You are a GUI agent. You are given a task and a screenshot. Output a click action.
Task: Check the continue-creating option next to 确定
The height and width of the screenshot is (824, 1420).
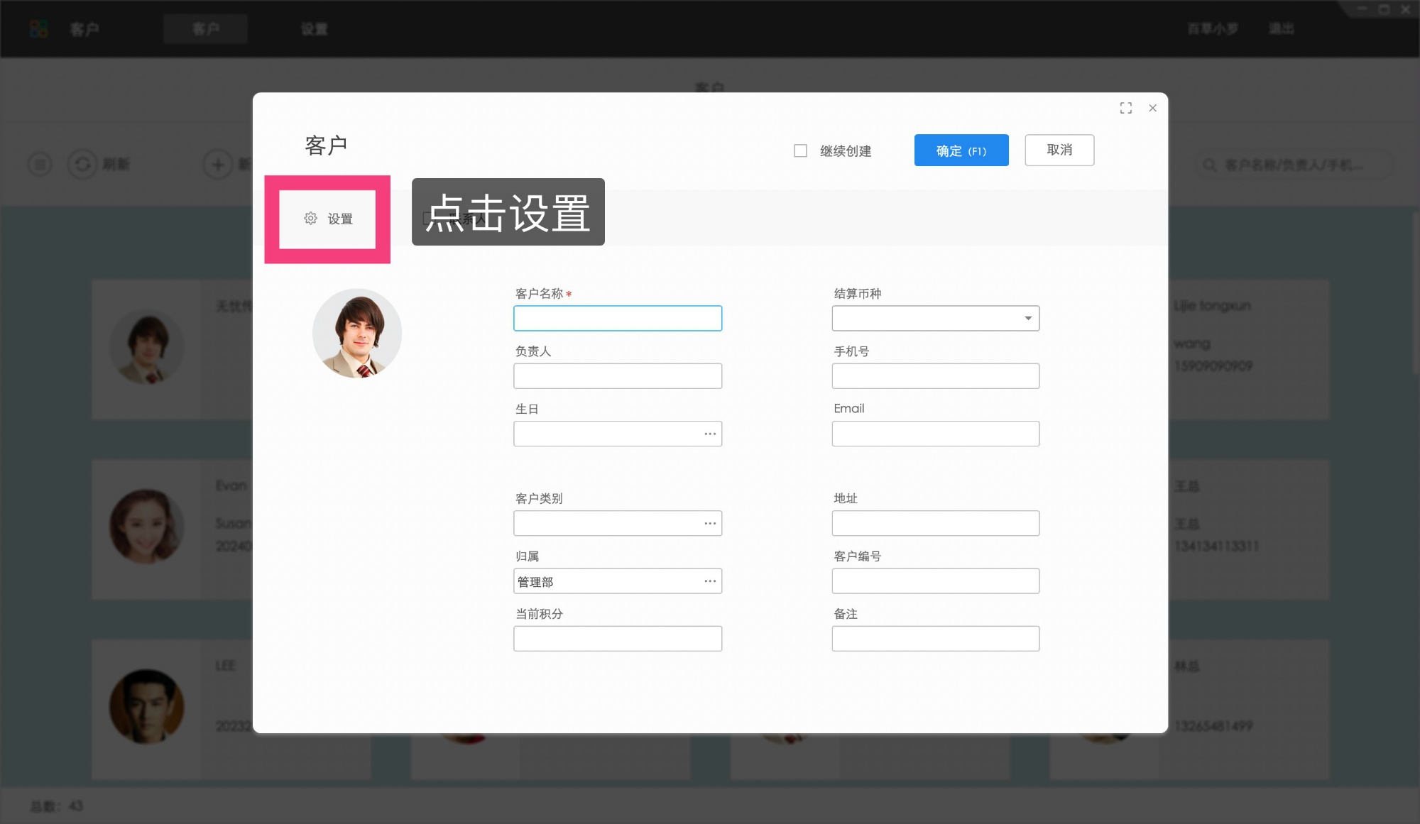[800, 150]
